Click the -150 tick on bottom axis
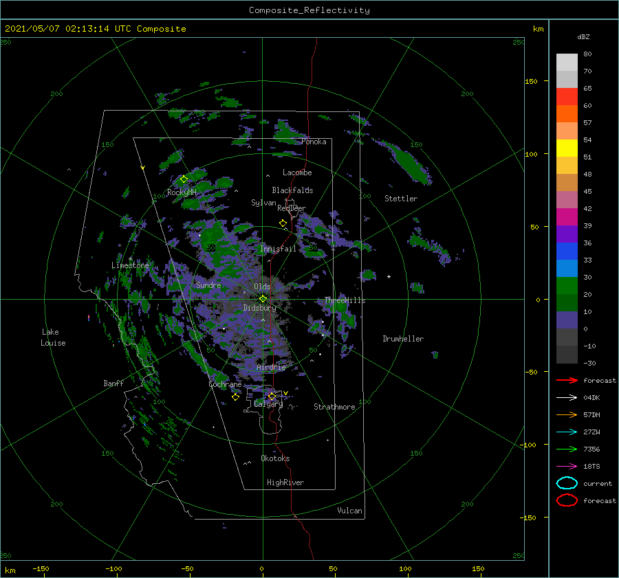This screenshot has width=619, height=578. (41, 568)
